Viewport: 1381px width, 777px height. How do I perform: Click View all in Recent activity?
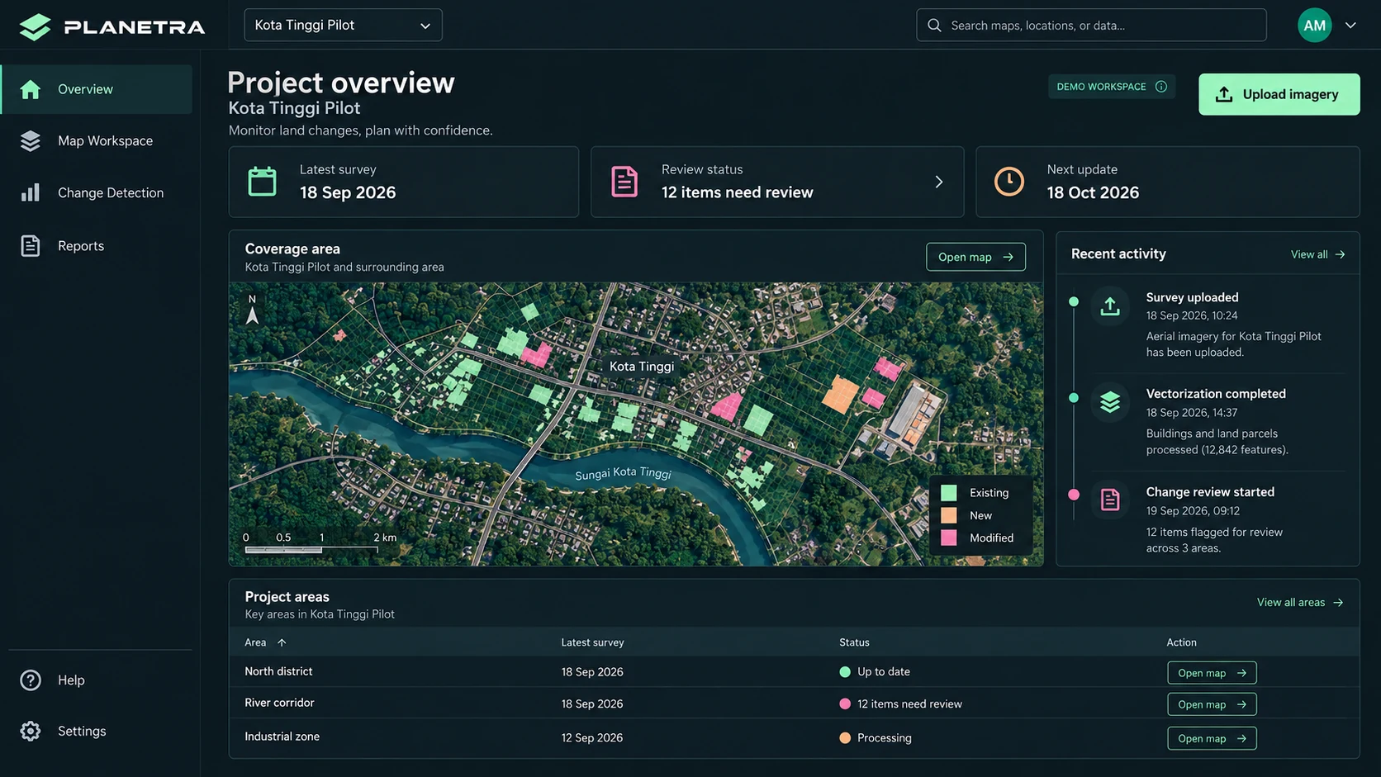tap(1318, 254)
